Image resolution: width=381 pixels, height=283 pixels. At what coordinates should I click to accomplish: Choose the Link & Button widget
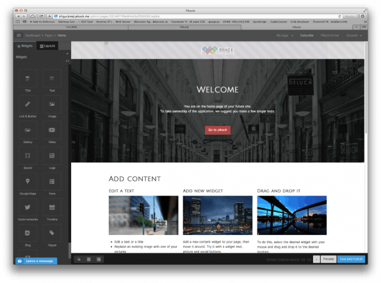pos(28,104)
